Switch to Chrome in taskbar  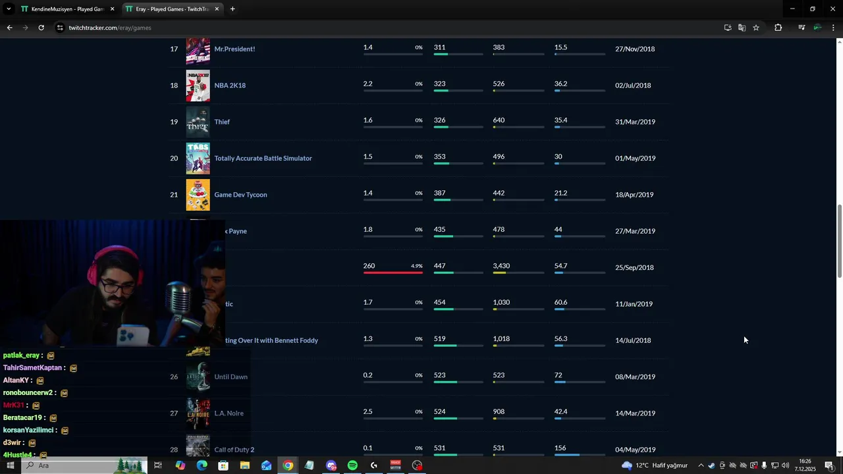point(288,465)
